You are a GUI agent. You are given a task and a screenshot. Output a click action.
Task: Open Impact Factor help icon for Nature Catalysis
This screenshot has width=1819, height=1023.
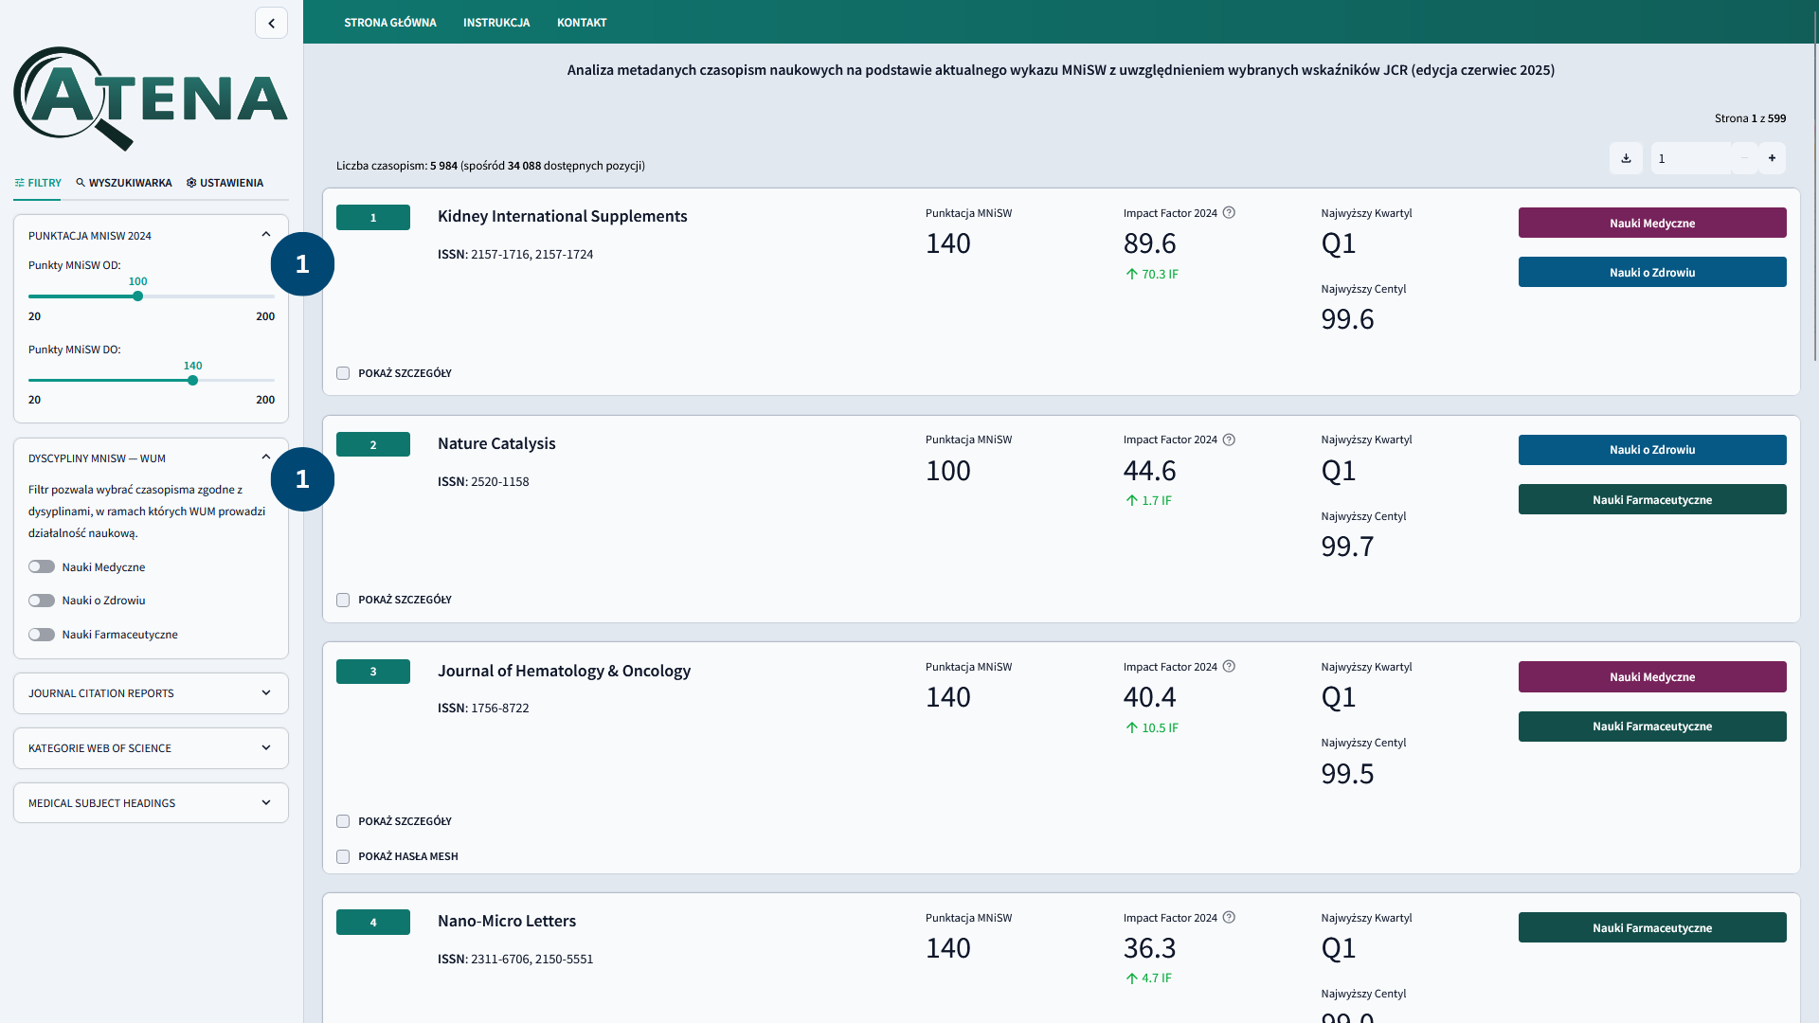tap(1229, 440)
